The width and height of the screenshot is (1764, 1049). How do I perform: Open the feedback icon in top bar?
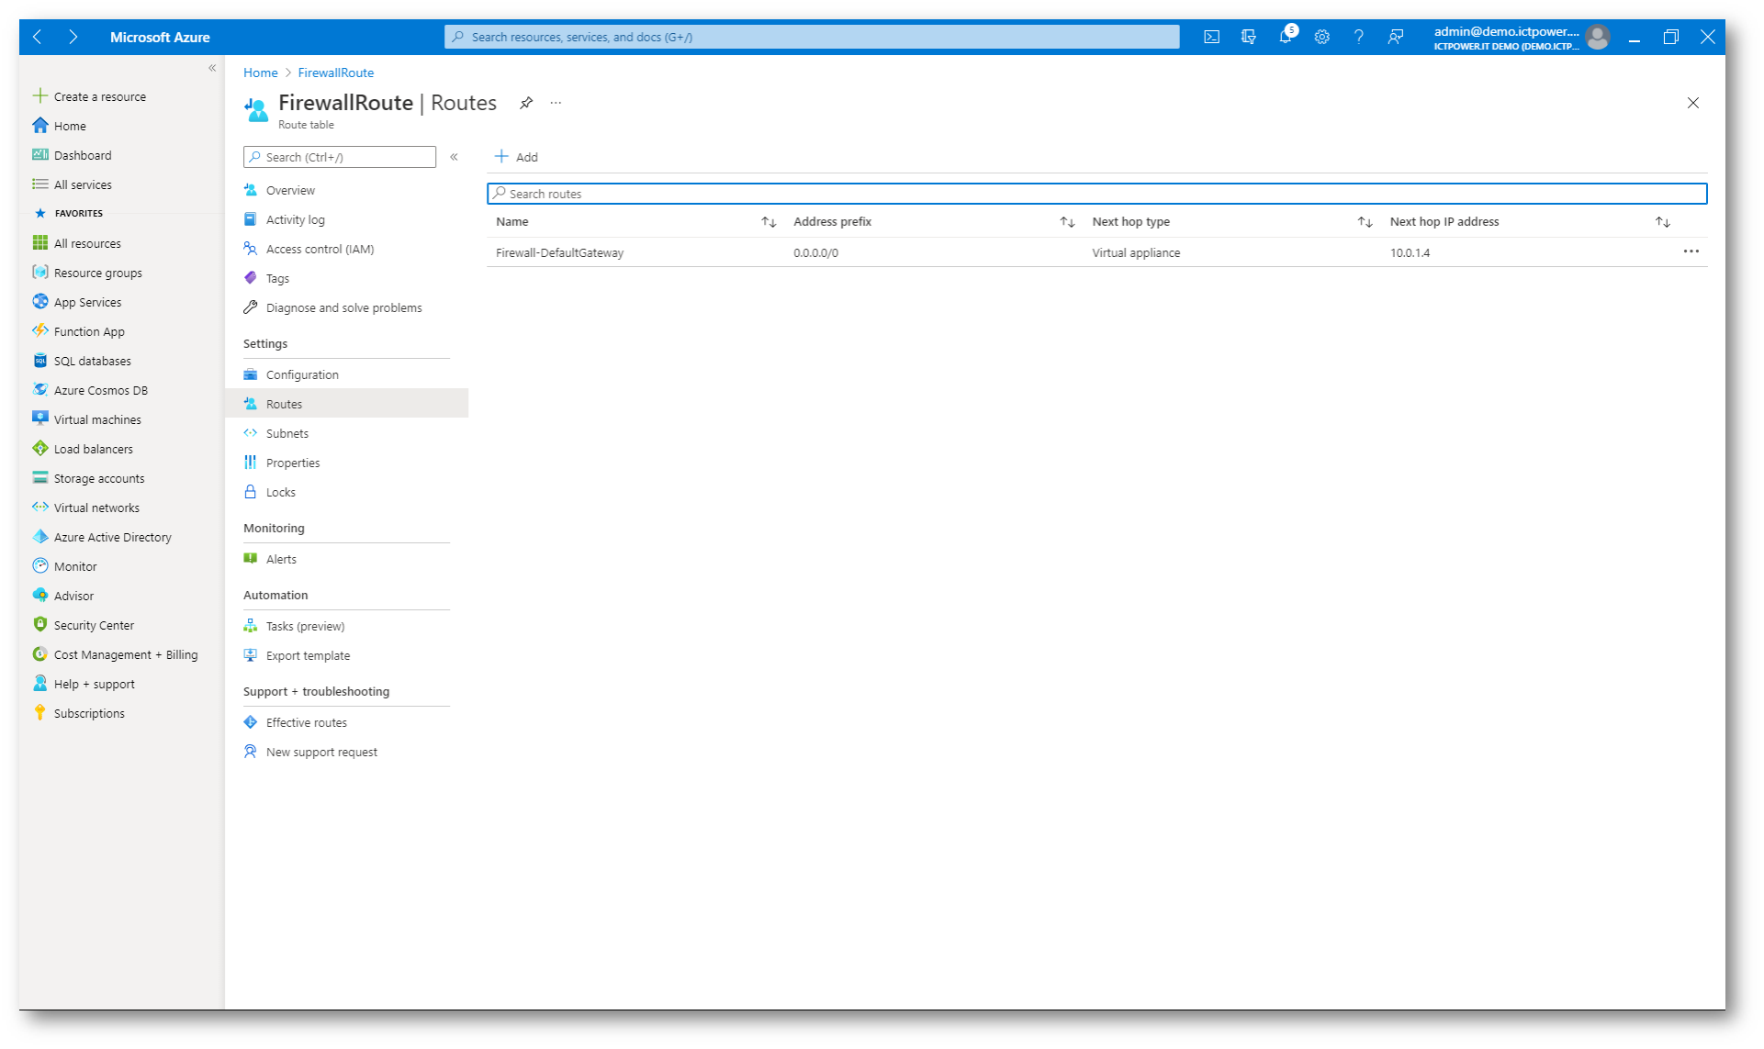coord(1395,37)
